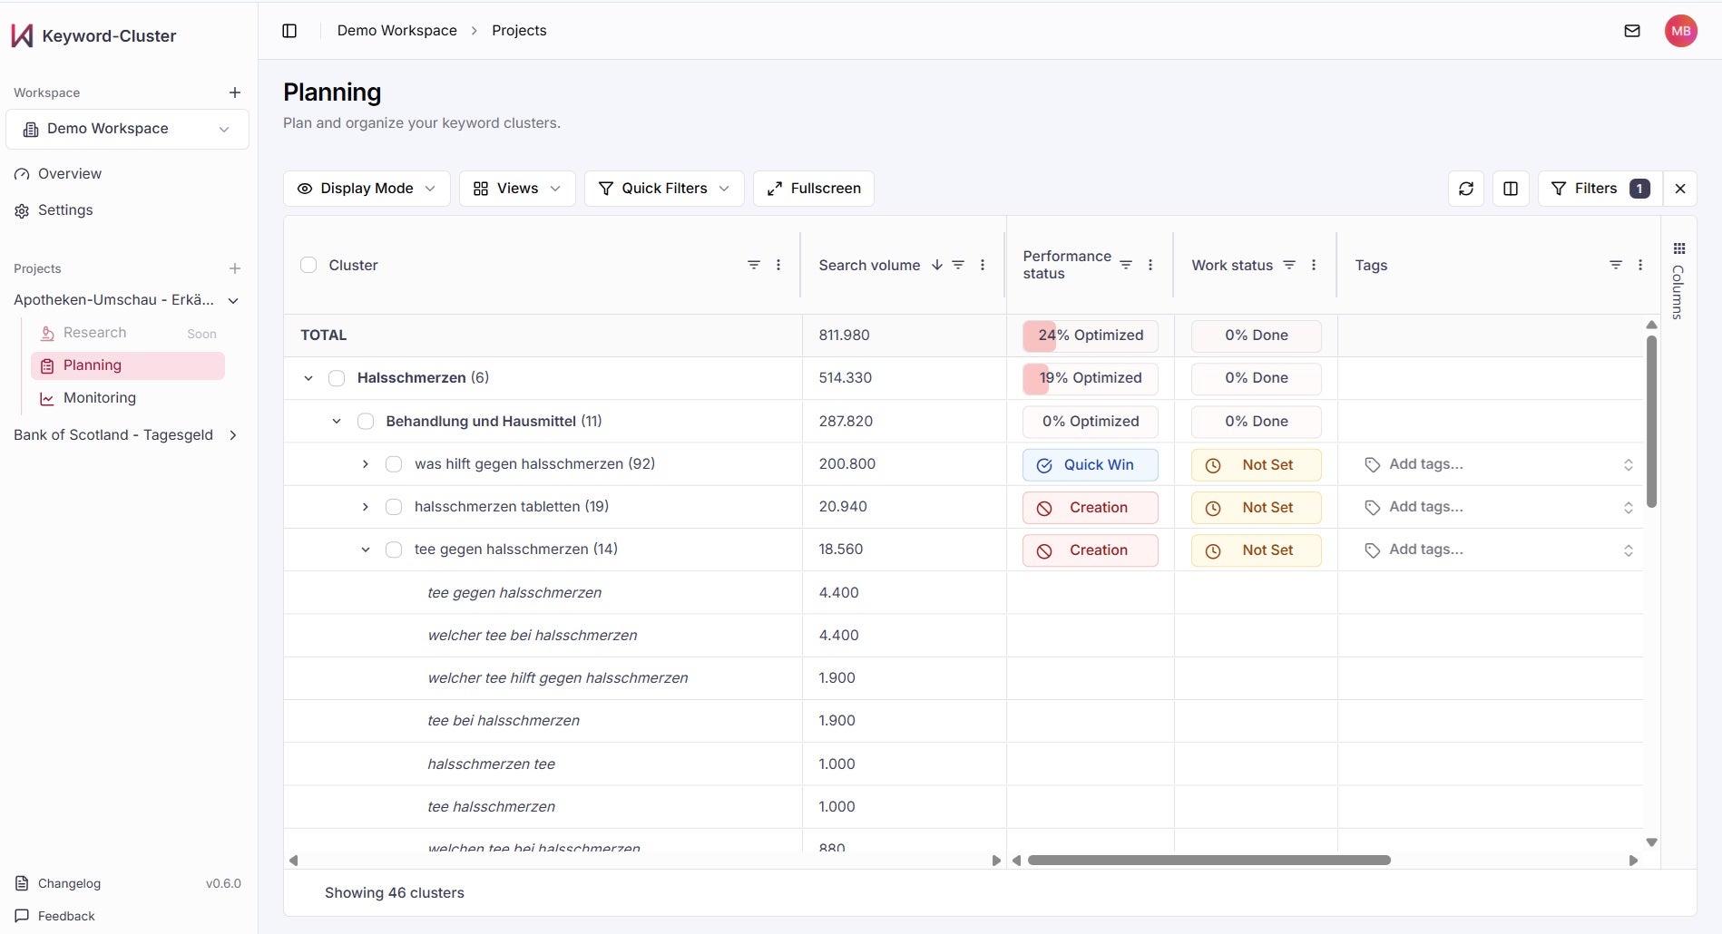Open the Demo Workspace dropdown selector
The width and height of the screenshot is (1722, 934).
[127, 129]
